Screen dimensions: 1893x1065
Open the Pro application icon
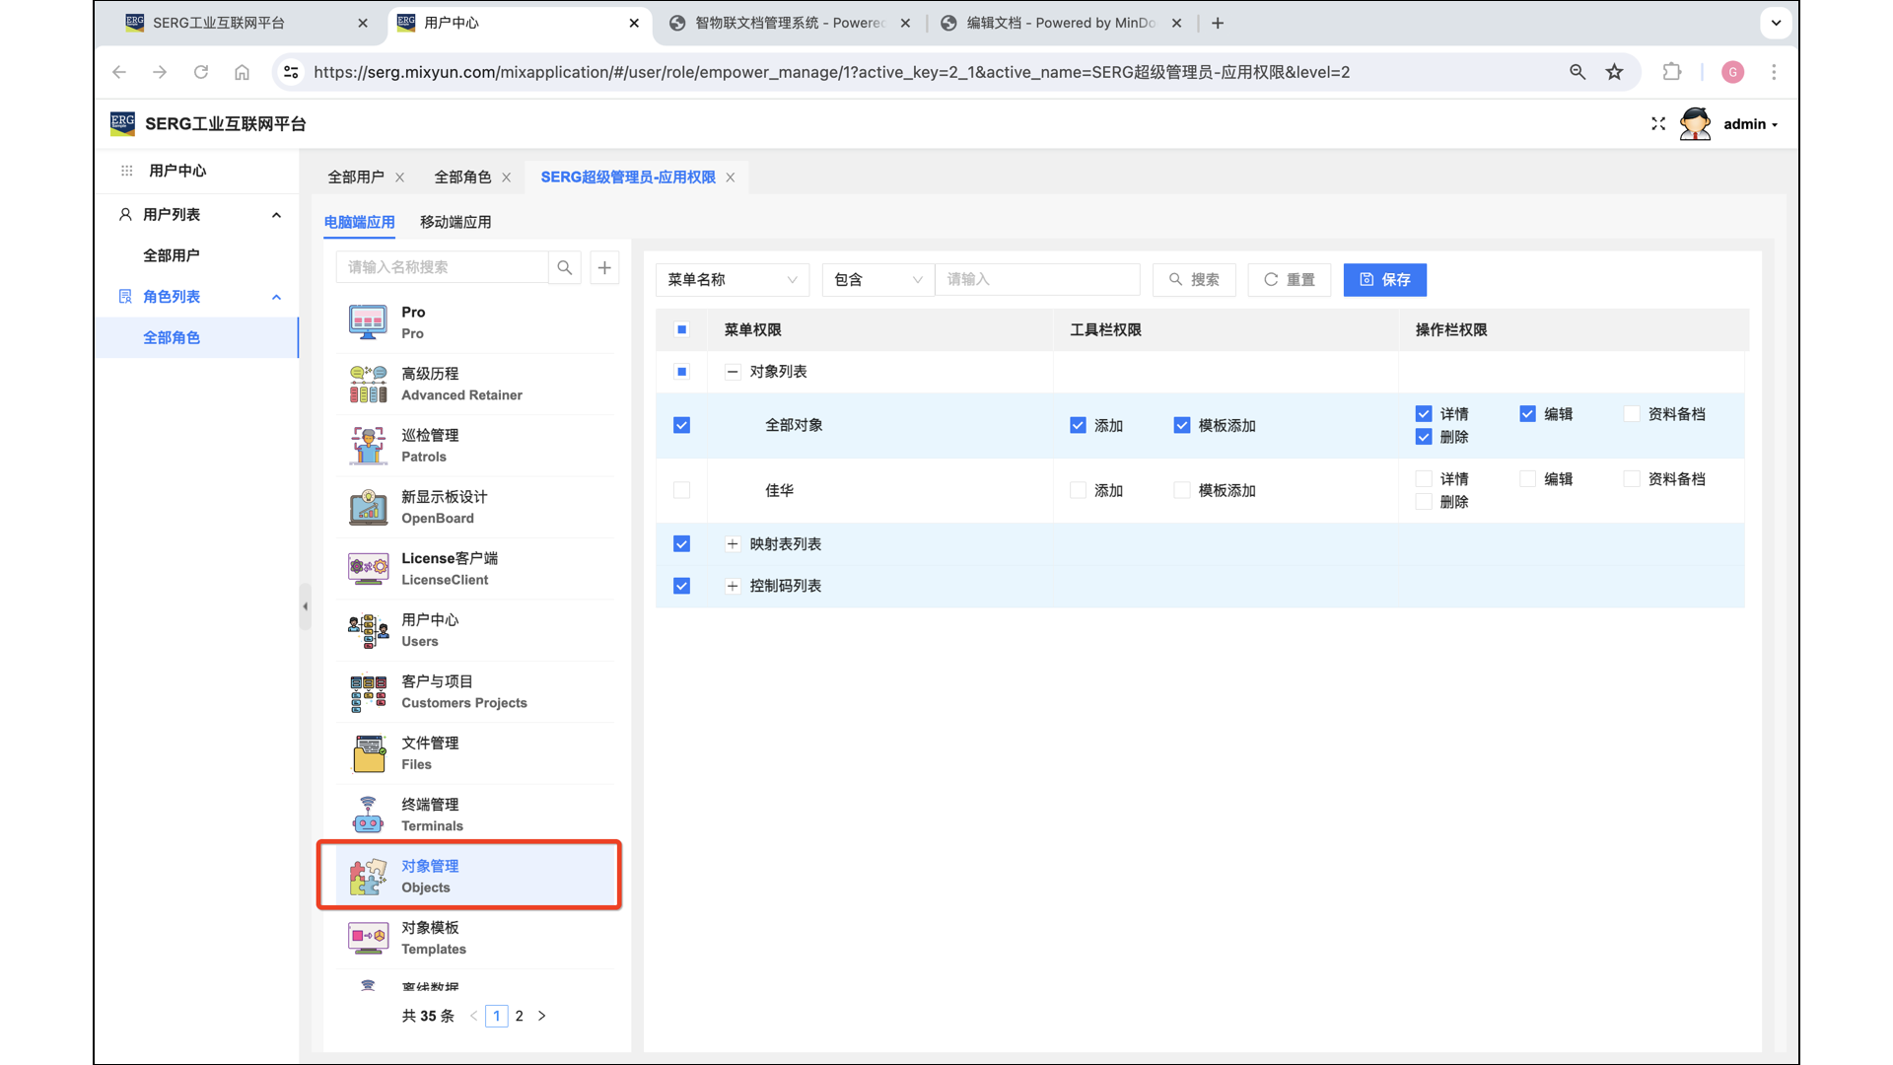point(368,322)
